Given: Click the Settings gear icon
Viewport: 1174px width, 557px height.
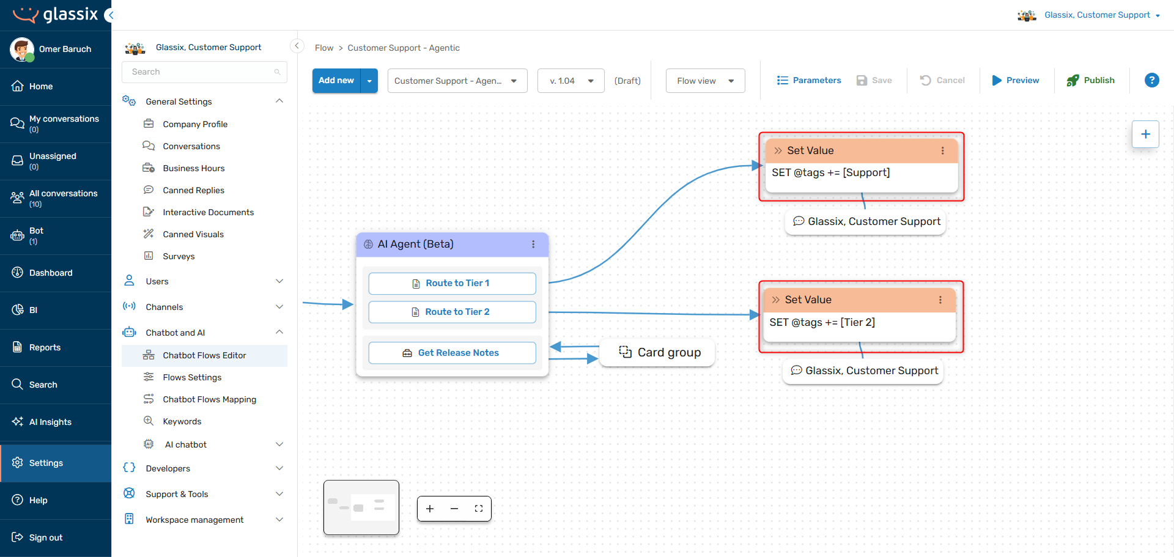Looking at the screenshot, I should pos(18,463).
